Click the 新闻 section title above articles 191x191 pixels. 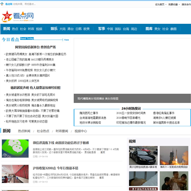(7, 131)
